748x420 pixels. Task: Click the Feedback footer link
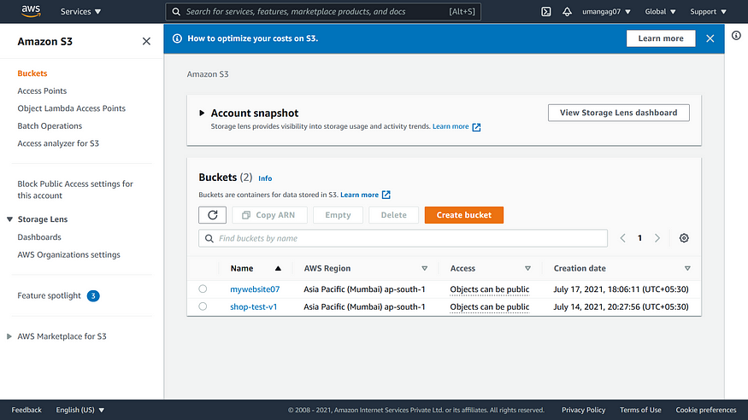27,410
